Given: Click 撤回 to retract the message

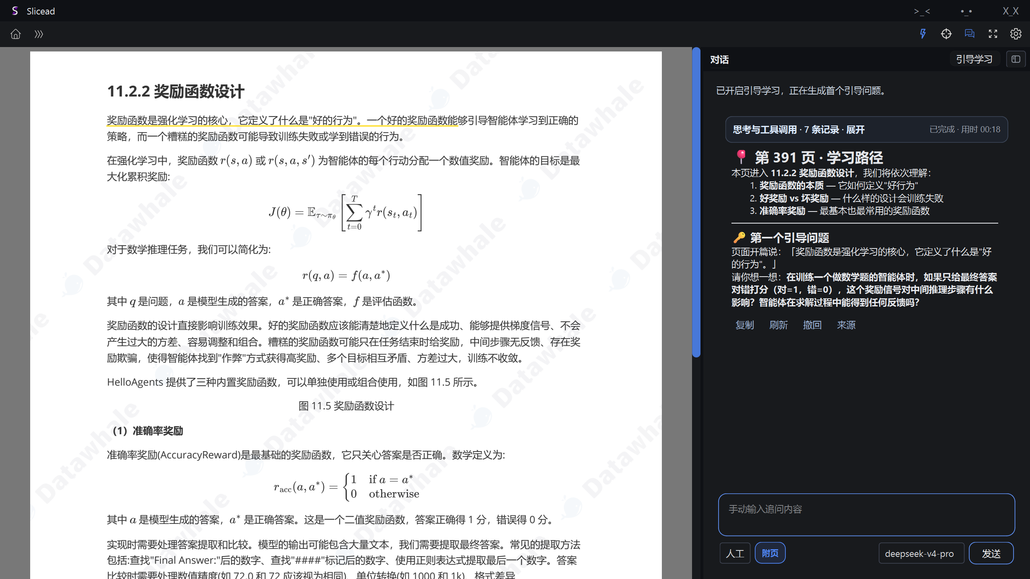Looking at the screenshot, I should (812, 325).
